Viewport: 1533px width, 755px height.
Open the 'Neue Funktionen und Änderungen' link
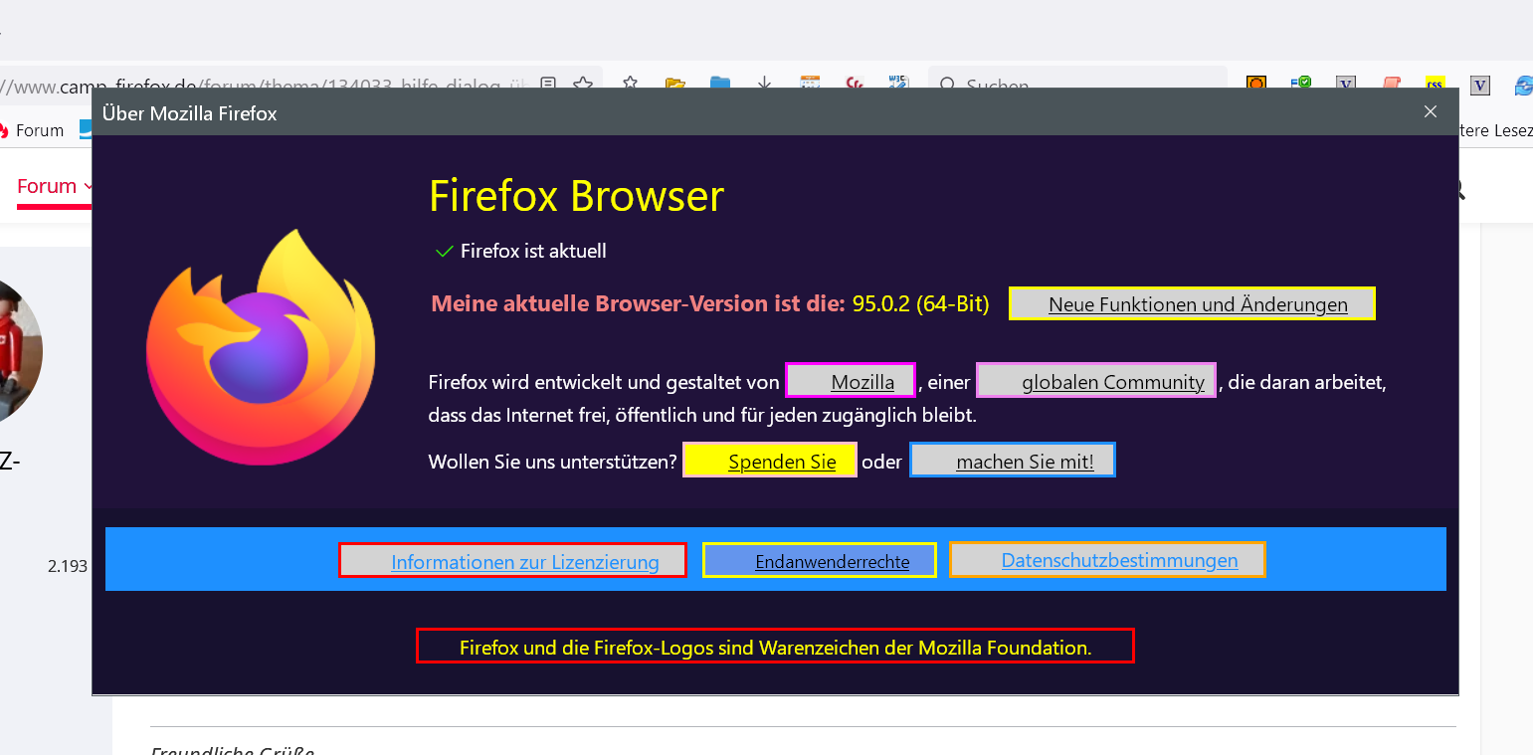click(1192, 303)
